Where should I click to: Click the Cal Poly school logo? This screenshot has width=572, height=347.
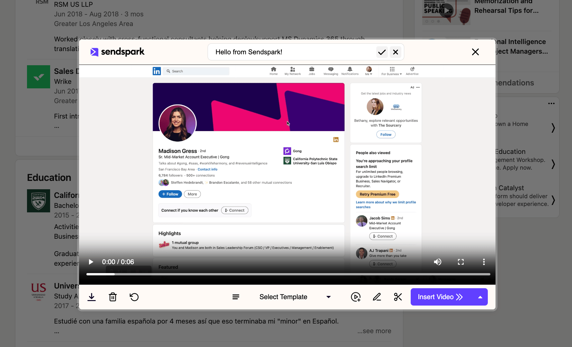click(39, 201)
